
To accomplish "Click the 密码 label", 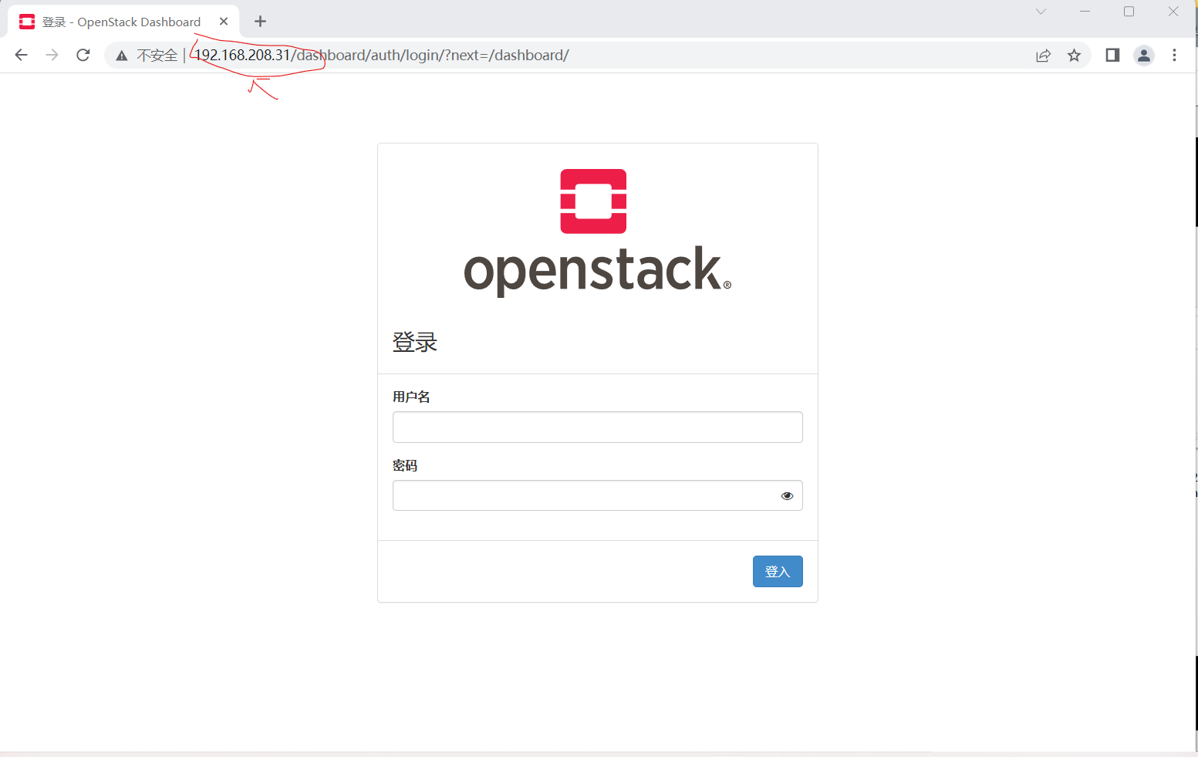I will pyautogui.click(x=405, y=465).
